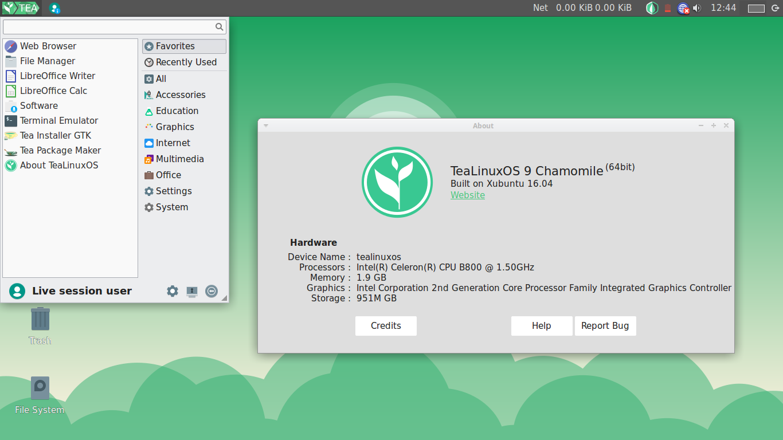This screenshot has height=440, width=783.
Task: Click the lock screen icon in the menu footer
Action: point(192,291)
